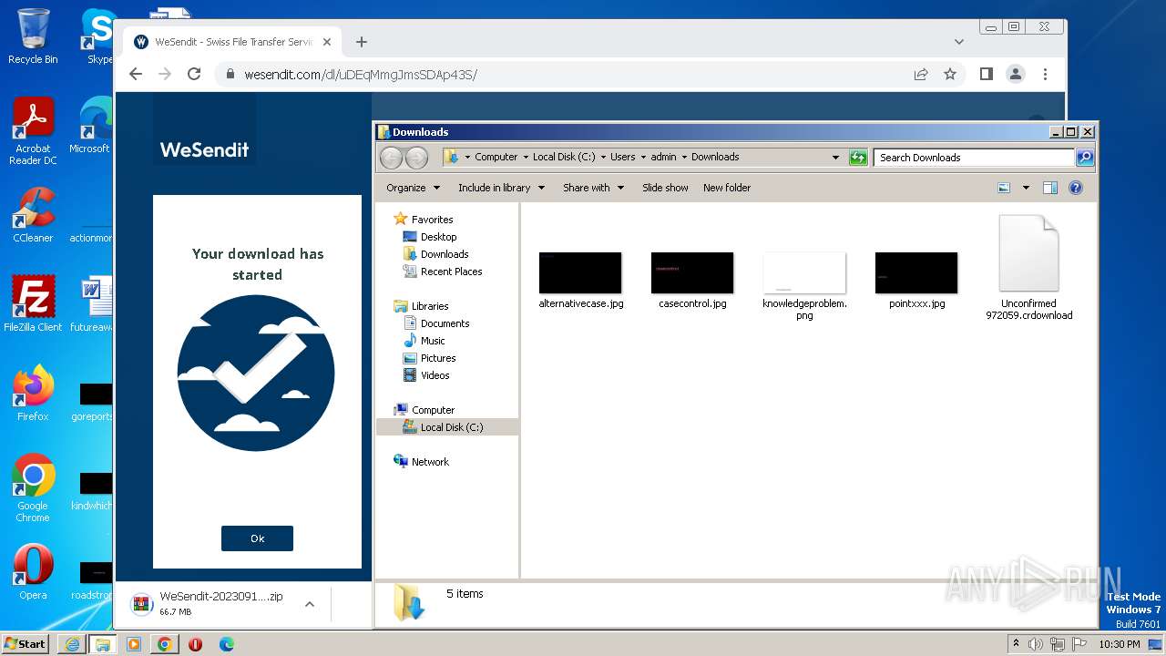Screen dimensions: 1166x656
Task: Open Recycle Bin desktop icon
Action: click(x=33, y=36)
